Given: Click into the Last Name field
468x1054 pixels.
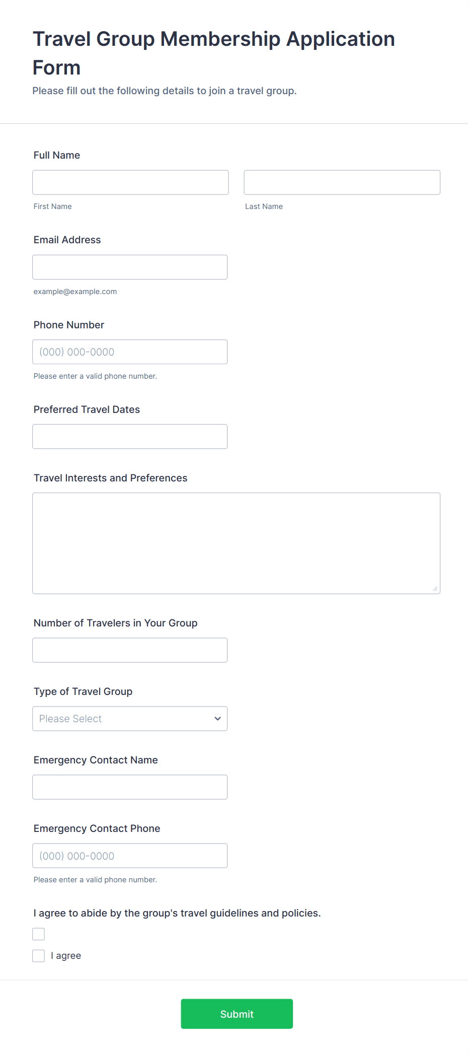Looking at the screenshot, I should click(342, 182).
